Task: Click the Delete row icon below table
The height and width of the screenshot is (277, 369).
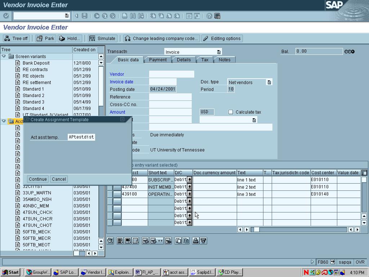Action: (x=168, y=241)
